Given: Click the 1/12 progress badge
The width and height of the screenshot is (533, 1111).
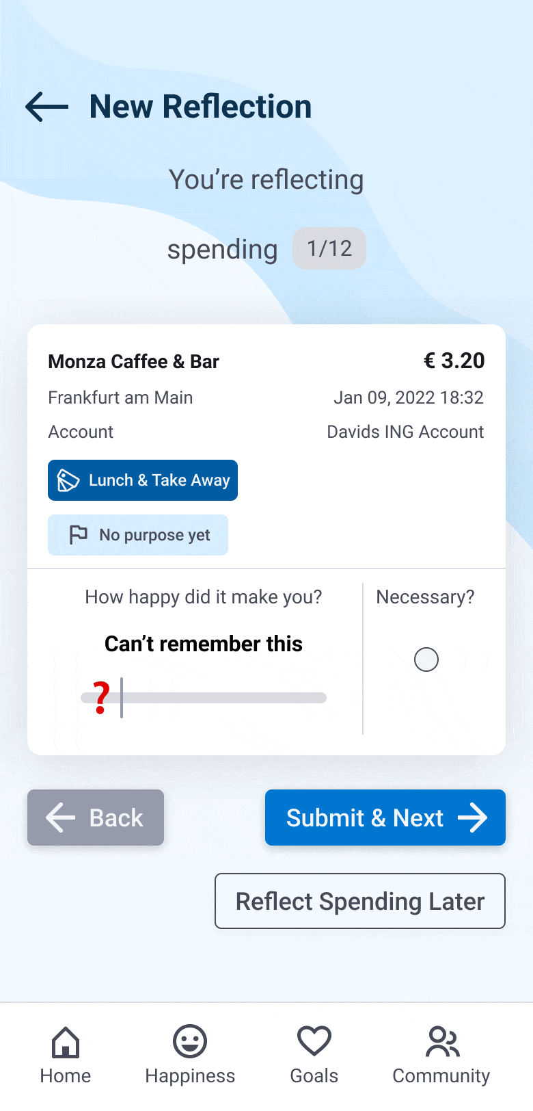Looking at the screenshot, I should tap(329, 248).
